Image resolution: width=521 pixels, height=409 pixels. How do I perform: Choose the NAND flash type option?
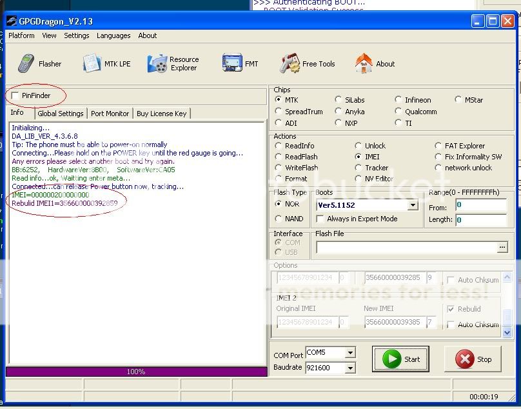pos(279,219)
